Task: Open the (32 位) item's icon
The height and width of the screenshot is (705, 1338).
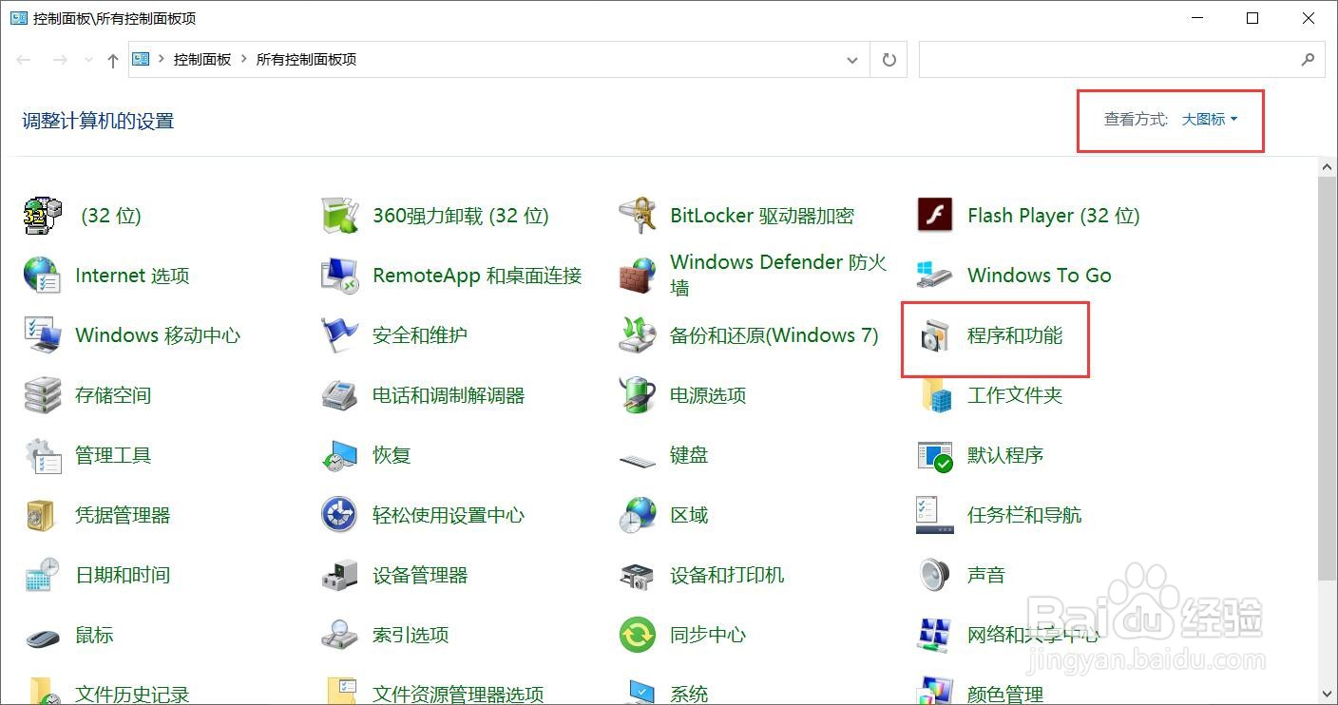Action: pos(42,216)
